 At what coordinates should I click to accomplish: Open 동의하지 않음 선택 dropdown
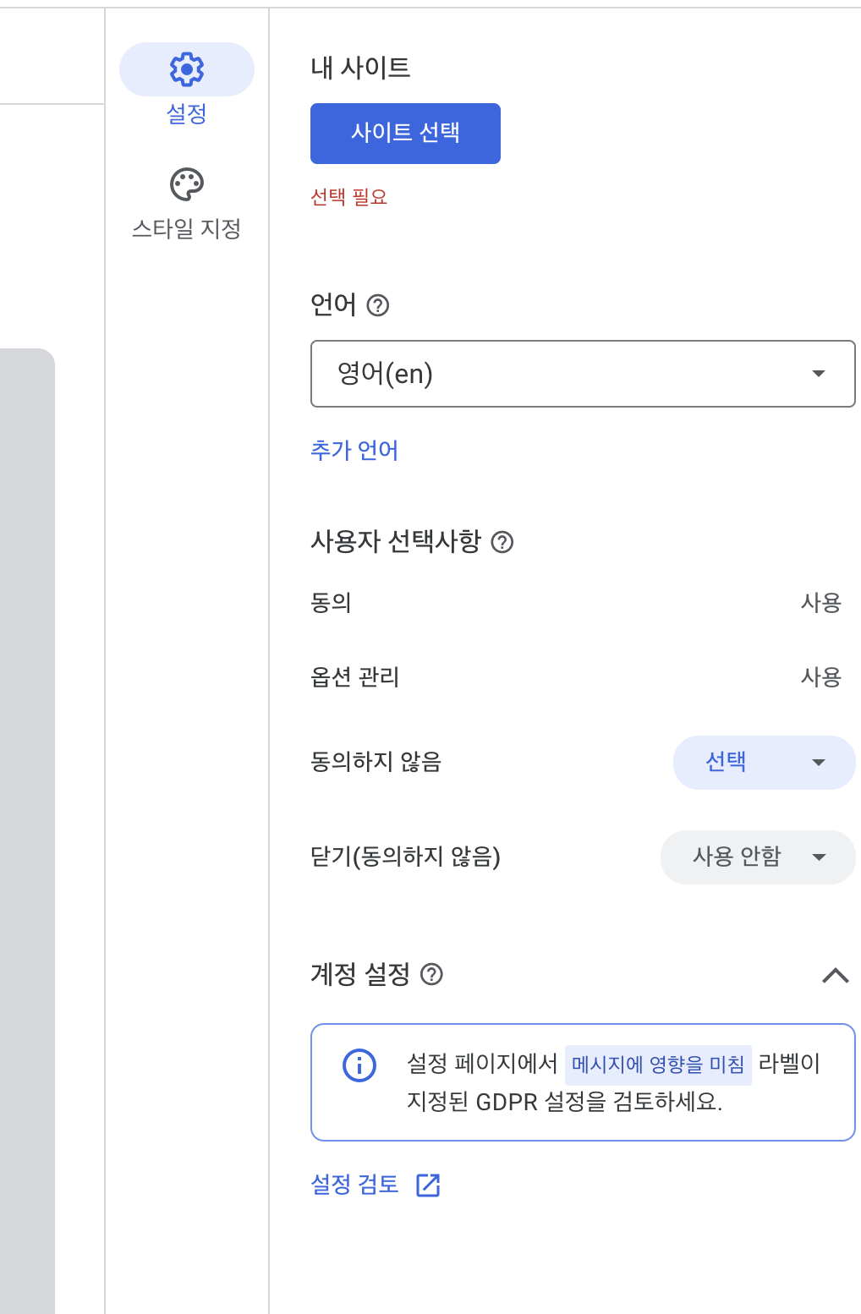click(x=764, y=763)
